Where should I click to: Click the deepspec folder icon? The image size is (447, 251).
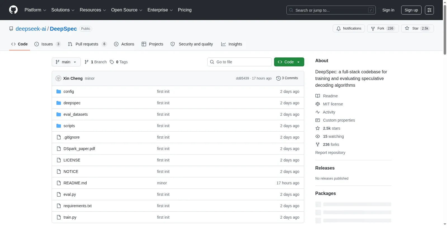coord(59,103)
